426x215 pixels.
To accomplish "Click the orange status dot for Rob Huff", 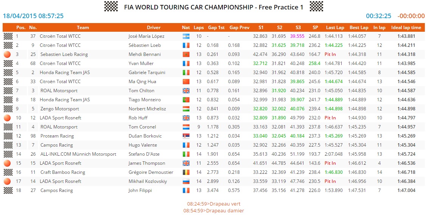I will click(8, 118).
